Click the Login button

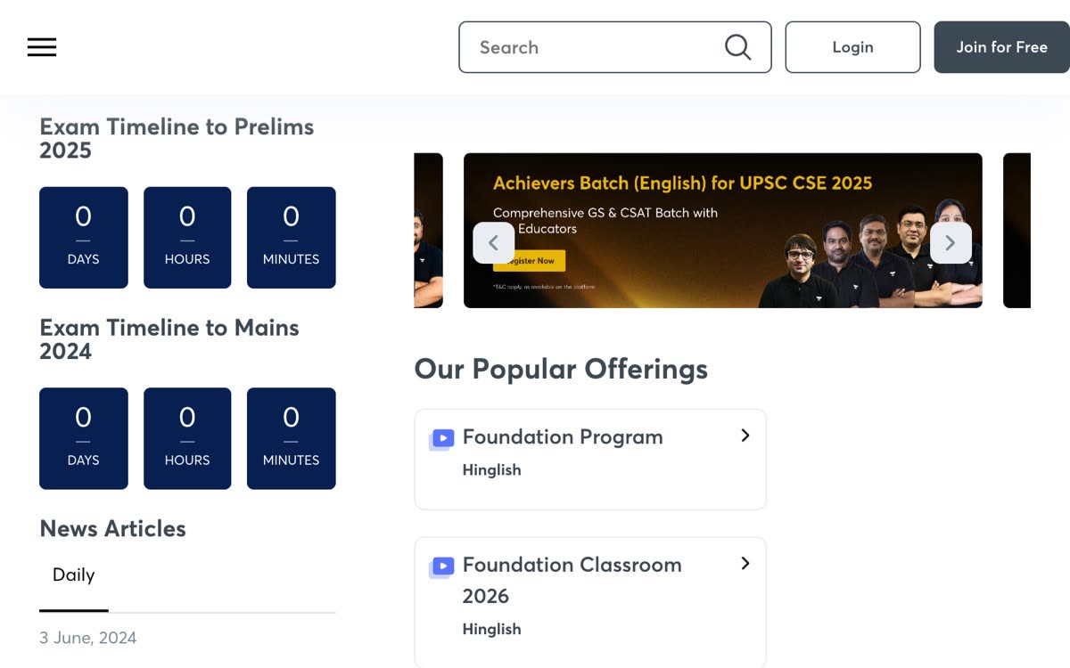[852, 47]
